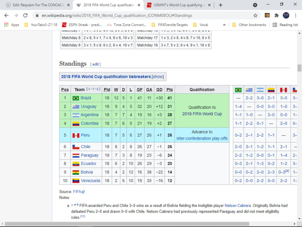Click Matchday 9 row label
302x227 pixels.
click(71, 45)
